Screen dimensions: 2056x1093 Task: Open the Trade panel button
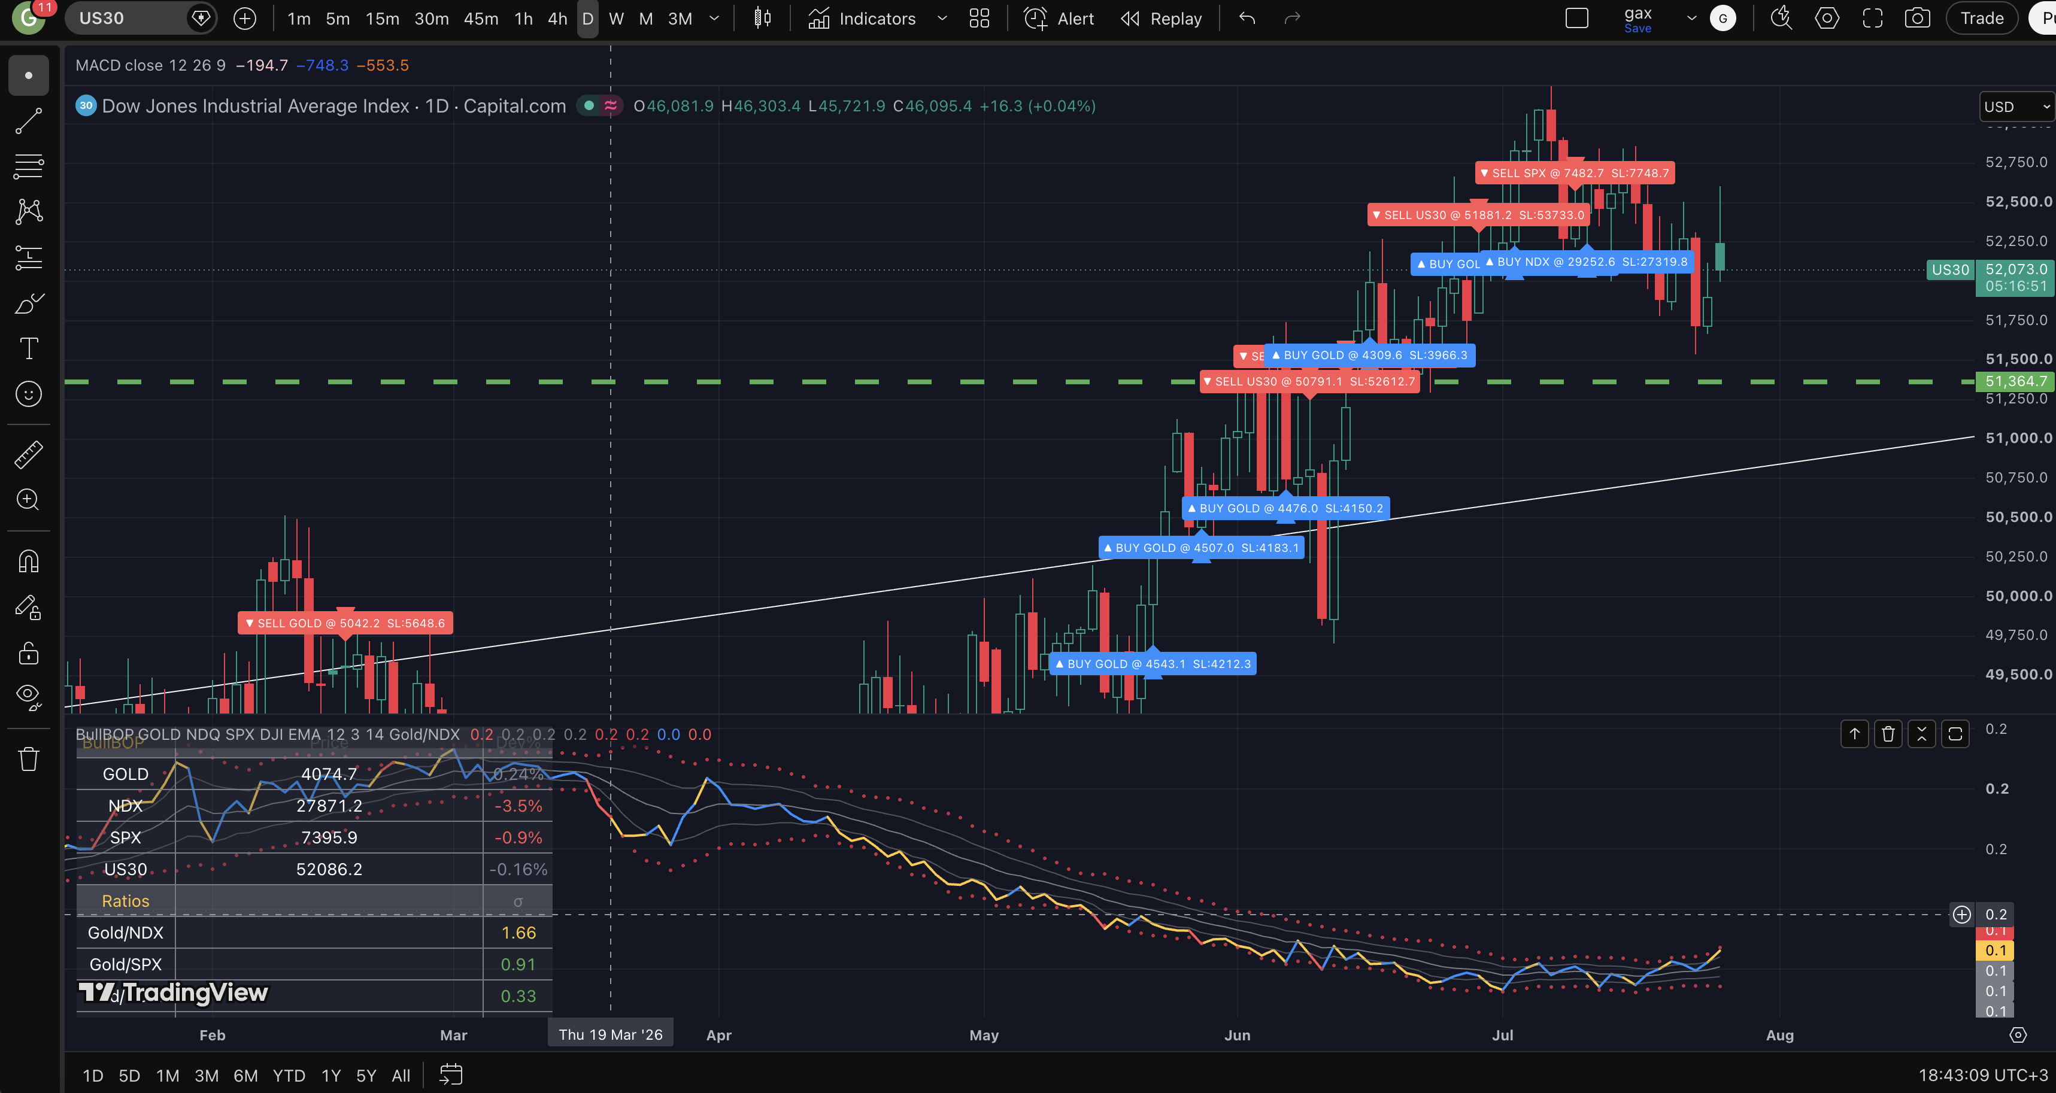[1982, 19]
